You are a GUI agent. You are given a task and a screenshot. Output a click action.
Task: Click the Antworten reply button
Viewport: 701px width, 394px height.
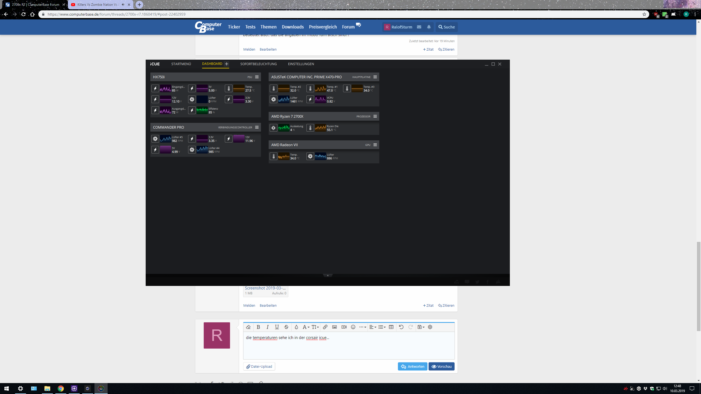click(412, 366)
